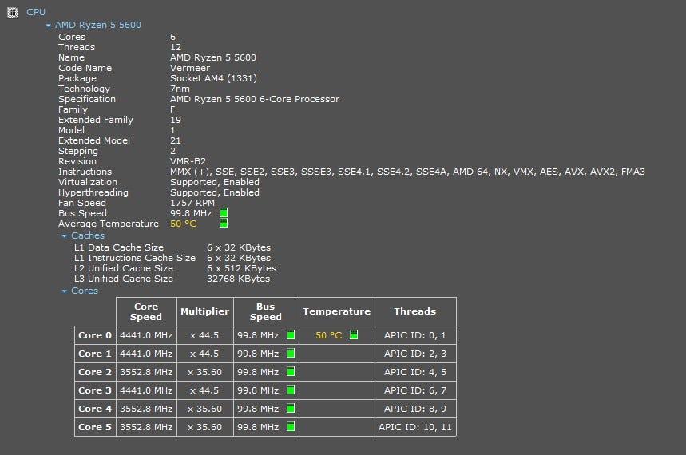Screen dimensions: 686x455
Task: Click APIC ID: 6, 7 cell
Action: click(415, 390)
